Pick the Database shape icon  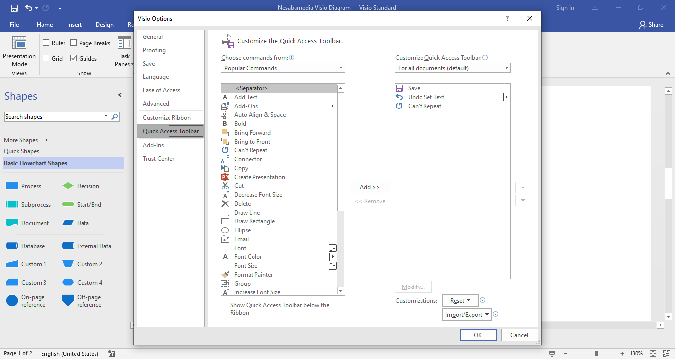[12, 246]
